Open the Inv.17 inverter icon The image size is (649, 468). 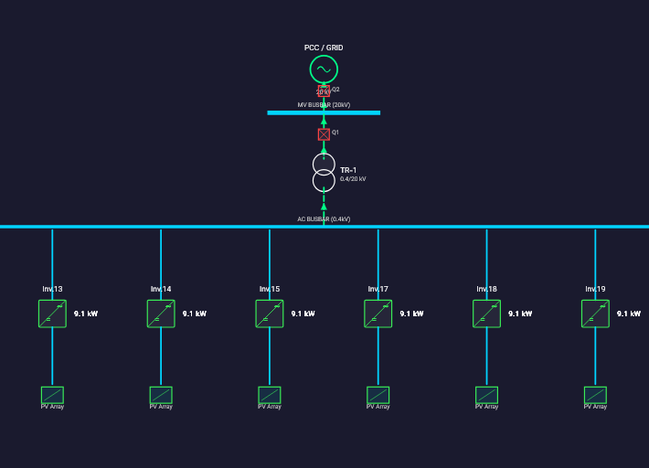[378, 314]
